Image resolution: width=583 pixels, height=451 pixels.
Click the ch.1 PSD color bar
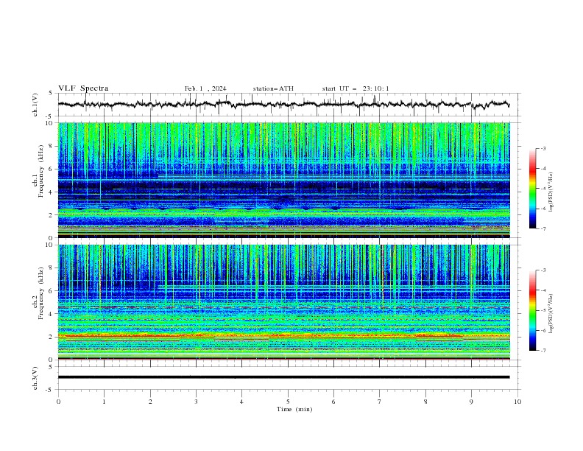click(532, 189)
